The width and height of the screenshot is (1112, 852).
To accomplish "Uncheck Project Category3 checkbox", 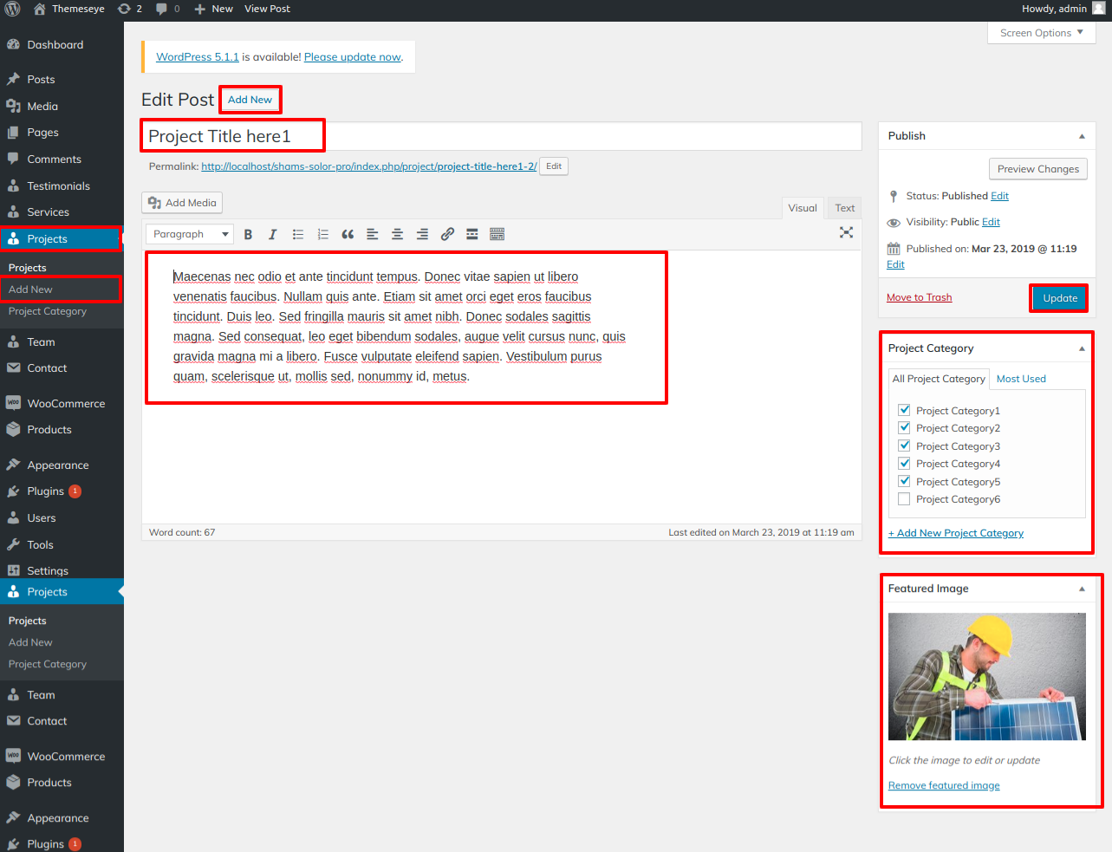I will point(904,446).
